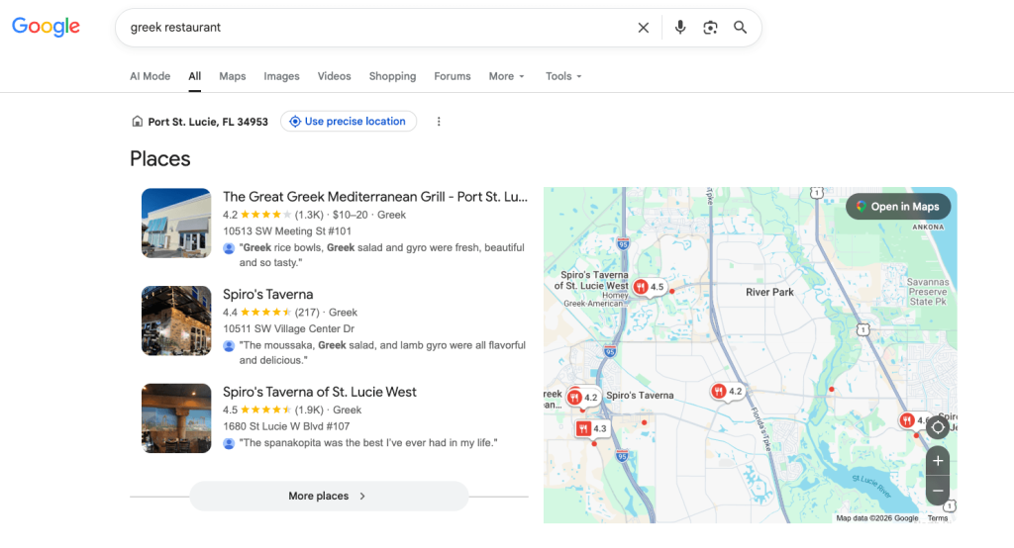The height and width of the screenshot is (548, 1014).
Task: Open Spiro's Taverna restaurant photo
Action: (176, 320)
